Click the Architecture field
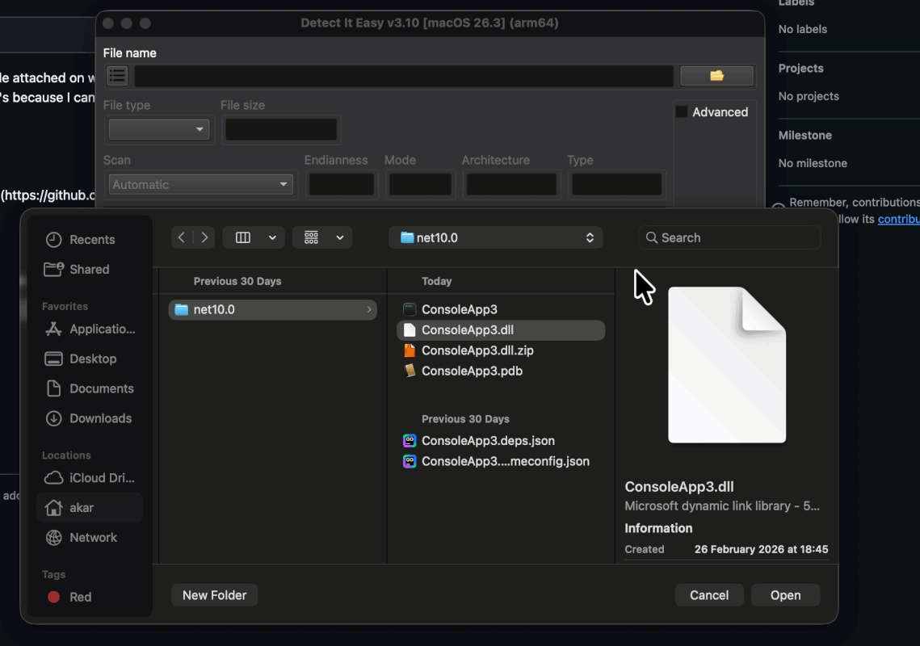Screen dimensions: 920x646 tap(511, 184)
